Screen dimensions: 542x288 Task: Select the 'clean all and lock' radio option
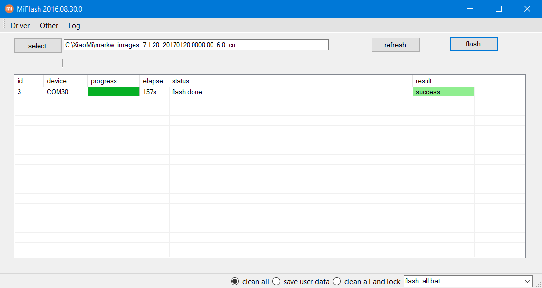click(367, 282)
